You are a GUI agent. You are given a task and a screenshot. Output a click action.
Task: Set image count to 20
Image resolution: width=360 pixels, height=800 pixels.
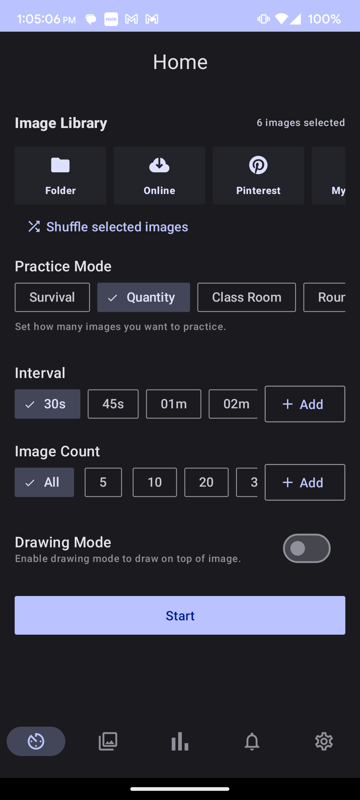tap(206, 482)
